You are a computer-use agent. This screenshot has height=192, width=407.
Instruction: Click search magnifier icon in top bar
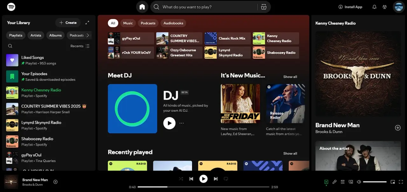point(156,7)
